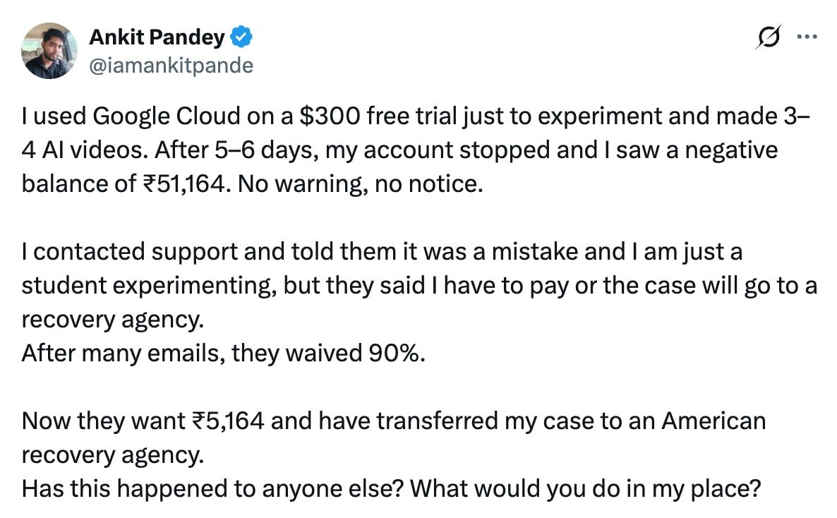Screen dimensions: 837x518
Task: Click the "$300" amount in the post
Action: pyautogui.click(x=330, y=116)
